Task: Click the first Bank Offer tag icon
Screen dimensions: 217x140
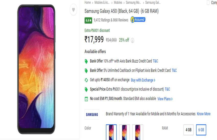Action: pyautogui.click(x=86, y=61)
